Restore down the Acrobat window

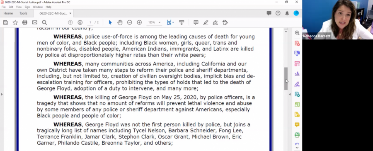pyautogui.click(x=286, y=2)
